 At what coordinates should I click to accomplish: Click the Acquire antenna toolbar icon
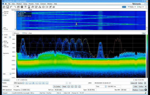pos(29,7)
